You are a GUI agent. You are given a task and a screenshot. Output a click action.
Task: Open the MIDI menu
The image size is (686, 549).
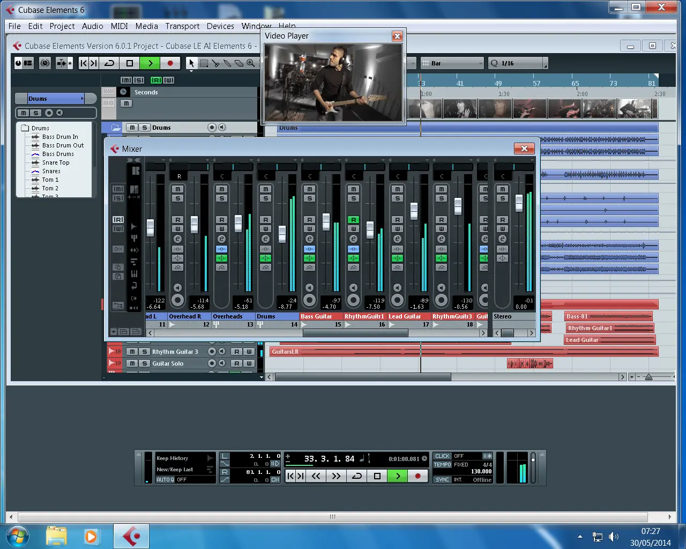click(x=120, y=26)
